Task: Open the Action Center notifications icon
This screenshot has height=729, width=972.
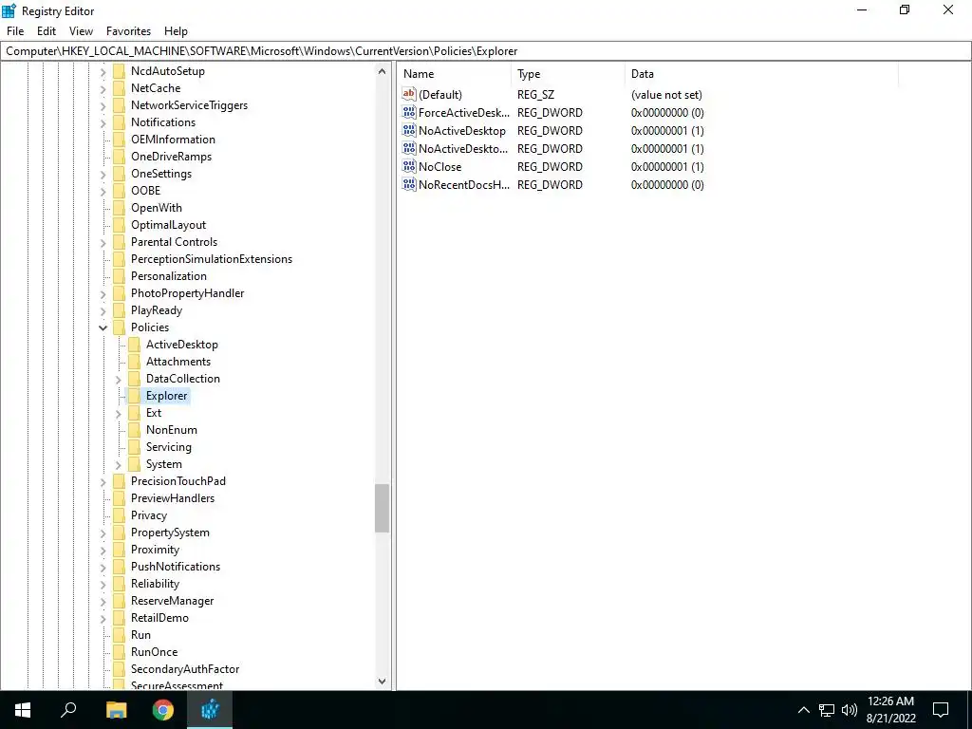Action: [941, 710]
